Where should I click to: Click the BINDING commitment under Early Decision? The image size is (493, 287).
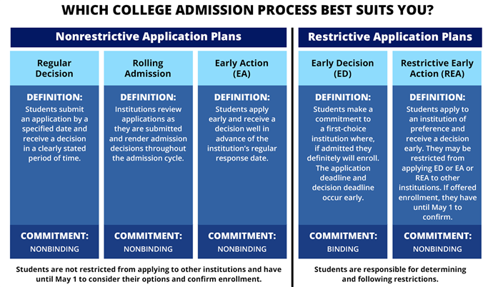(x=343, y=249)
